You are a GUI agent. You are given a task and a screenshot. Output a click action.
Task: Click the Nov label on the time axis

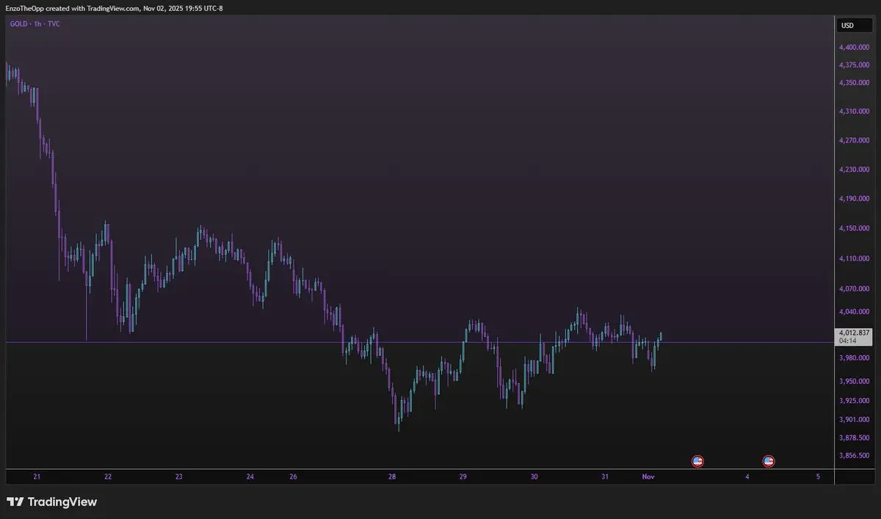[x=648, y=476]
